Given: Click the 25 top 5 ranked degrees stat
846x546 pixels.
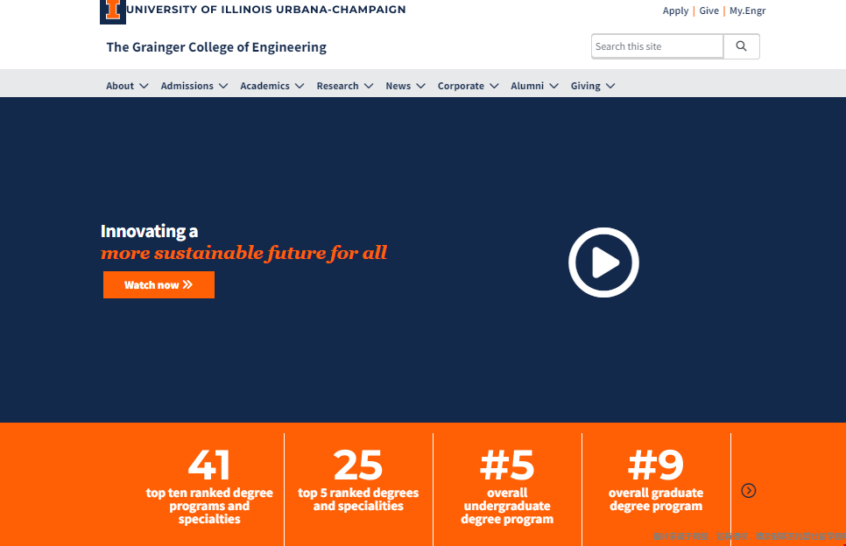Looking at the screenshot, I should point(358,480).
